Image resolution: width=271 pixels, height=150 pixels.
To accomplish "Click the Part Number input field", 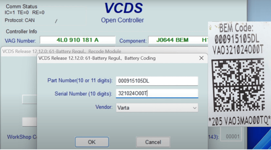I will tap(157, 81).
